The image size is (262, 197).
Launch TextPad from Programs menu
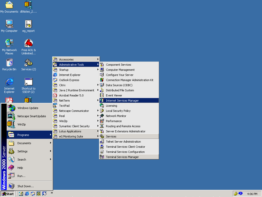[76, 106]
